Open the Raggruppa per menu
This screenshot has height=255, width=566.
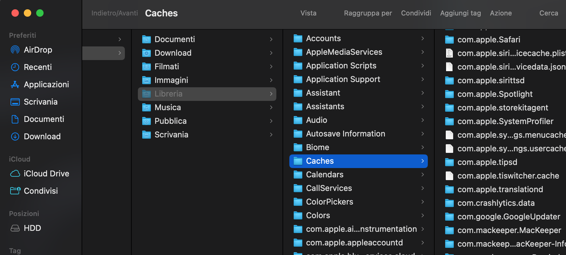tap(368, 13)
